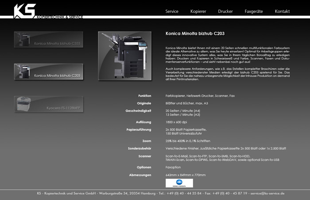310x200 pixels.
Task: Click the service@ks-service.de email link
Action: 267,193
